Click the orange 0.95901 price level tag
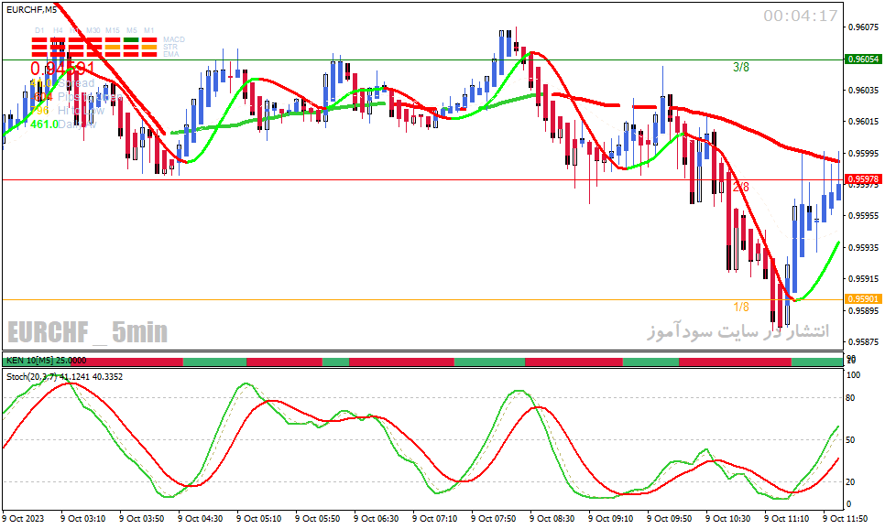Screen dimensions: 885x529 coord(863,299)
